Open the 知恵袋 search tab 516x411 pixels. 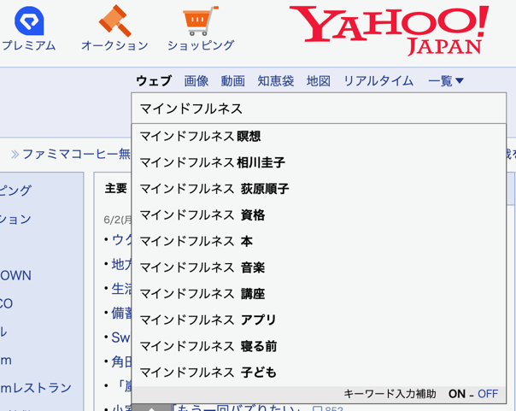pos(275,81)
